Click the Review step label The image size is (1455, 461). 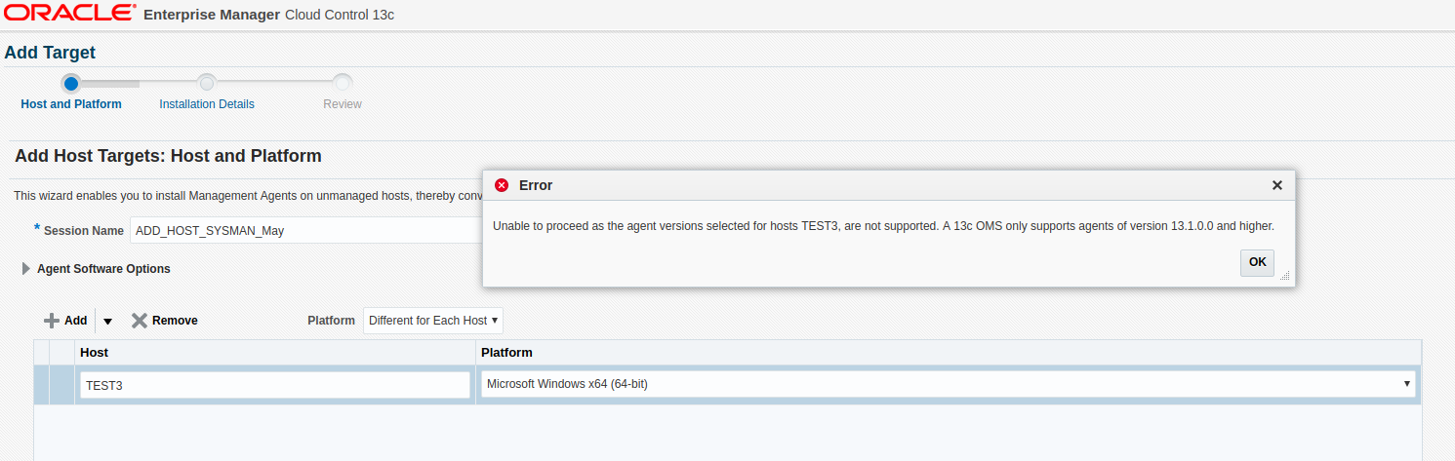coord(343,104)
